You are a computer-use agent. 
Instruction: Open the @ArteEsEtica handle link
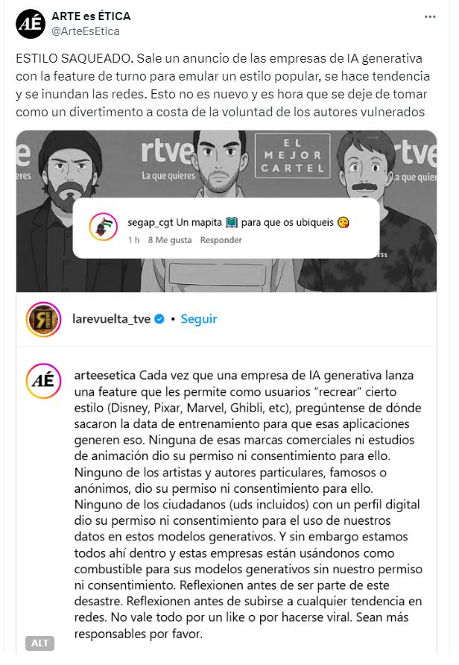[86, 31]
